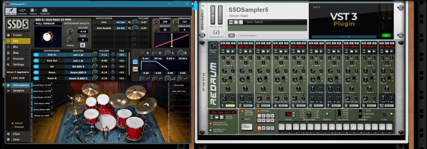Click the 'xtra crash' slot
427x149 pixels.
tap(179, 85)
